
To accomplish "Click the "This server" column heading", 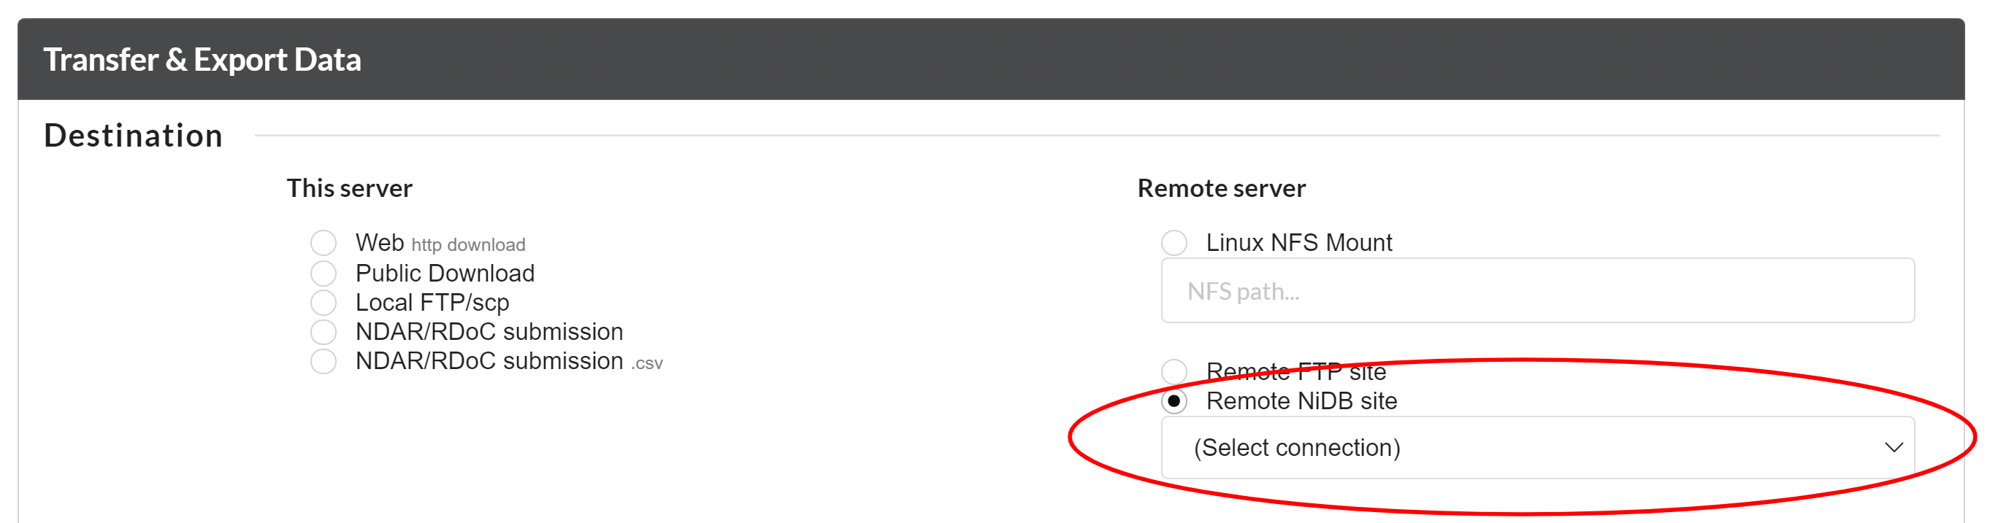I will pyautogui.click(x=349, y=188).
